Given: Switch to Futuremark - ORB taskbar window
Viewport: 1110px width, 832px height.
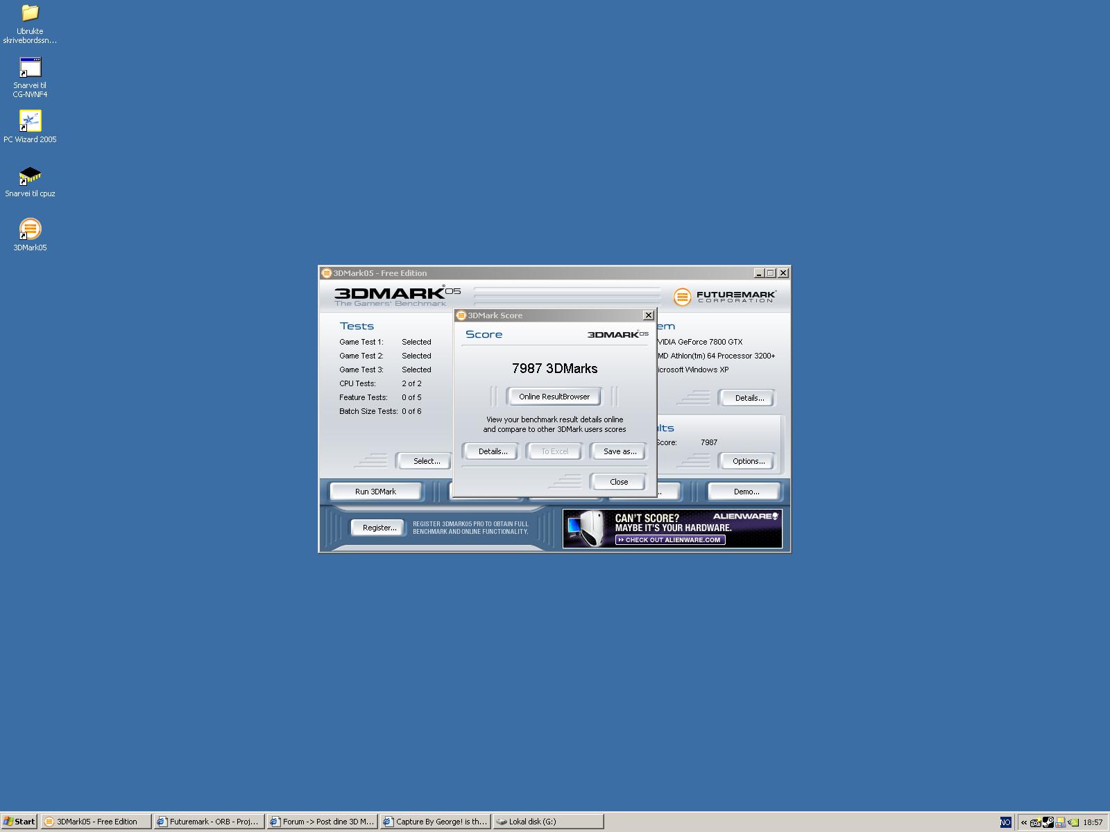Looking at the screenshot, I should pyautogui.click(x=209, y=822).
